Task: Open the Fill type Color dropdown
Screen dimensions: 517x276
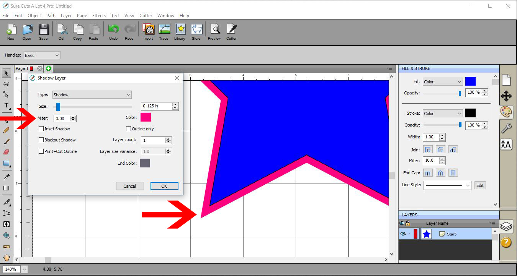Action: coord(443,81)
